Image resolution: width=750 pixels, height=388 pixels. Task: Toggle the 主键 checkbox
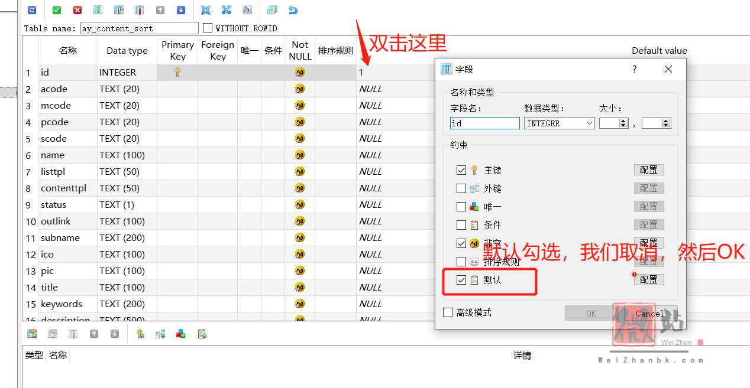(461, 170)
